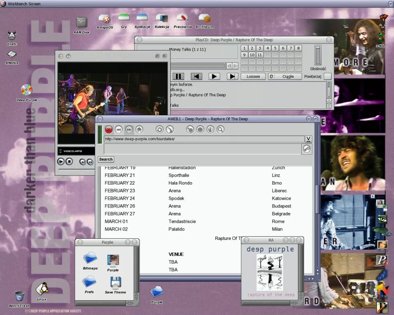
Task: Click the Losowe shuffle button
Action: click(253, 76)
